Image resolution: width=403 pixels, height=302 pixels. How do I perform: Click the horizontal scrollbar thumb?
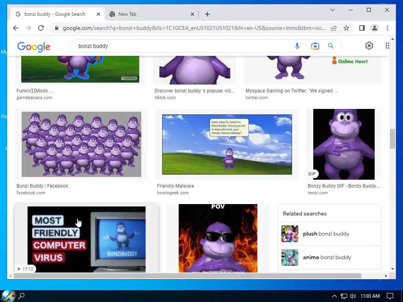188,276
